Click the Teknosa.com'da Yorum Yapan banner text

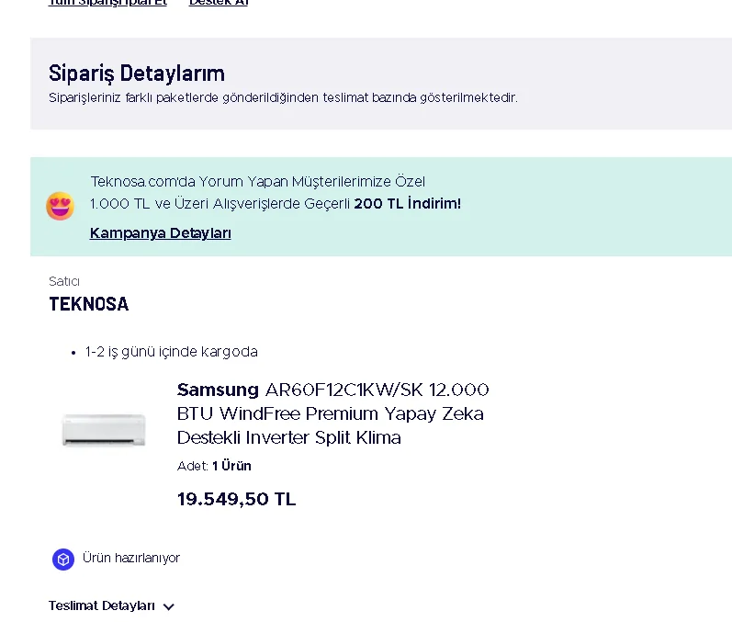click(258, 181)
